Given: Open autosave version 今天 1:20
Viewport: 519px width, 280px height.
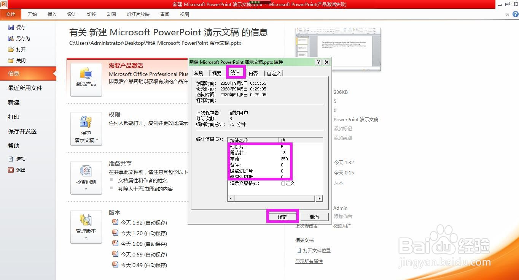Looking at the screenshot, I should coord(140,233).
